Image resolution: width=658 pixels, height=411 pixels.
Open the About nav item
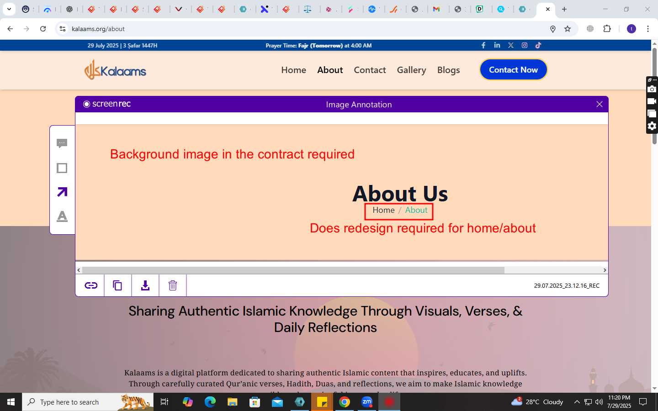point(330,70)
